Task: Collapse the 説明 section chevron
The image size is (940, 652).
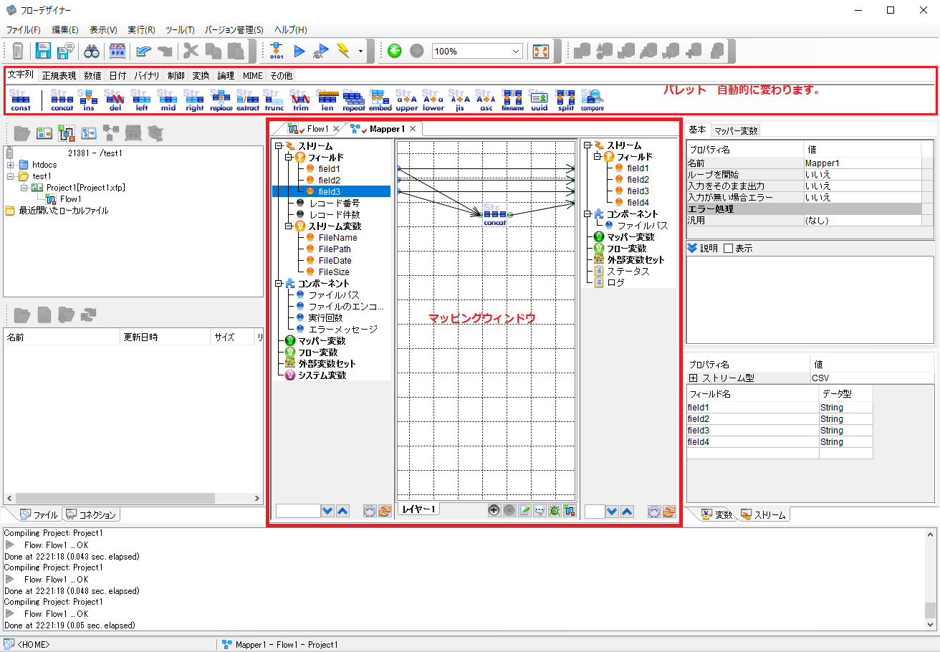Action: [x=691, y=248]
